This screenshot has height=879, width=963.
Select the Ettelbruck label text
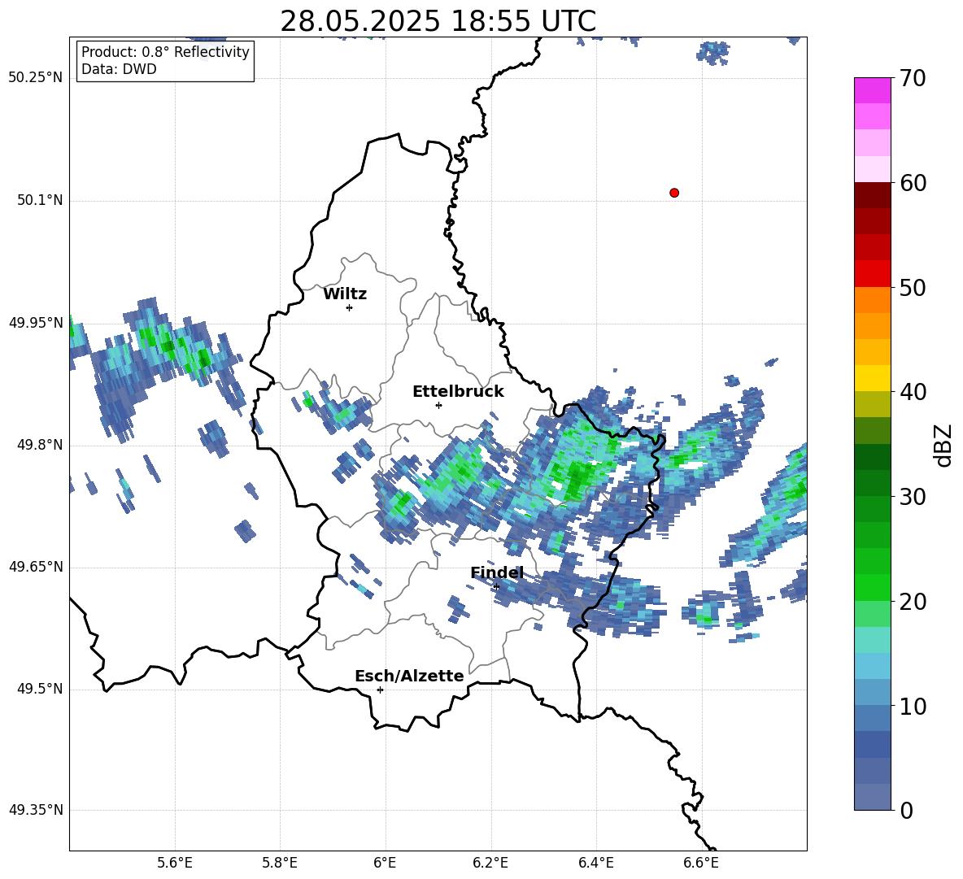point(458,392)
